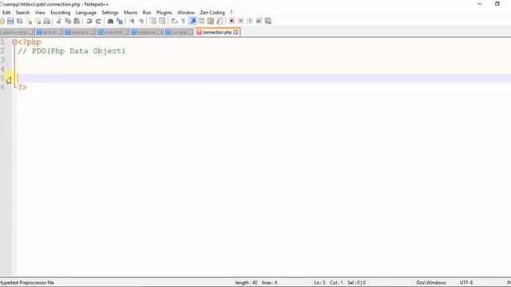The width and height of the screenshot is (511, 287).
Task: Open the ? help menu
Action: [231, 13]
